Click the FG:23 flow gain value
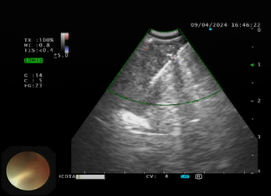This screenshot has width=271, height=196. (33, 86)
